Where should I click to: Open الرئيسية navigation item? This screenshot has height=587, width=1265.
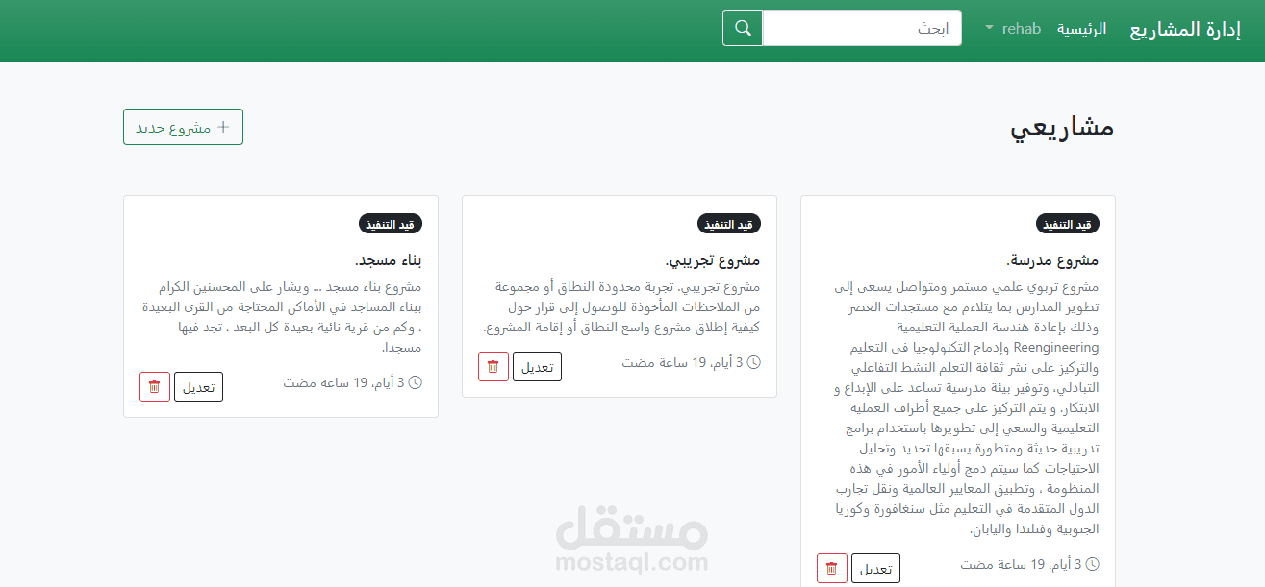coord(1081,29)
